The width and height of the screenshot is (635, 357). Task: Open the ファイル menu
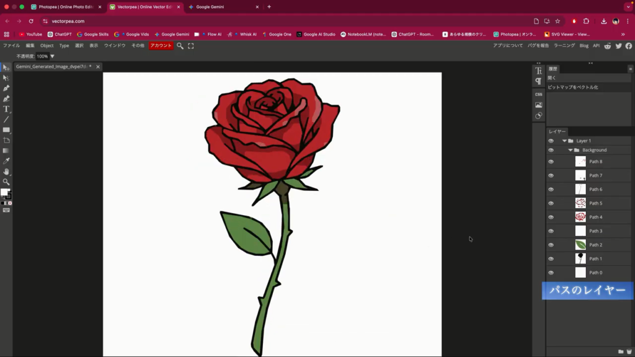[11, 46]
